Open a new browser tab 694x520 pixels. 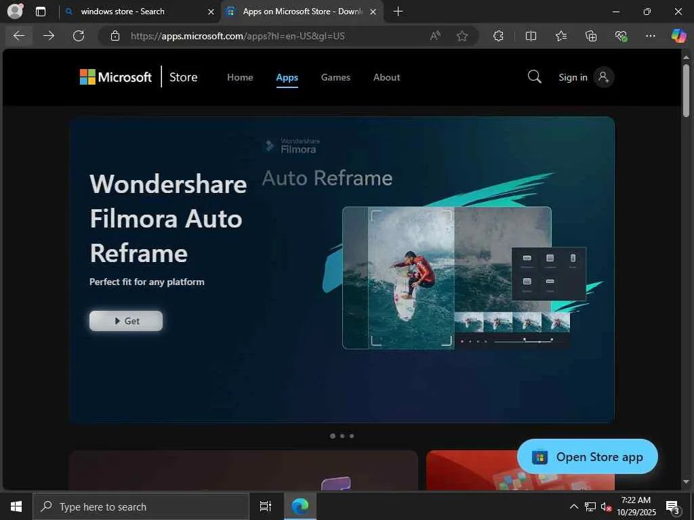pos(398,12)
